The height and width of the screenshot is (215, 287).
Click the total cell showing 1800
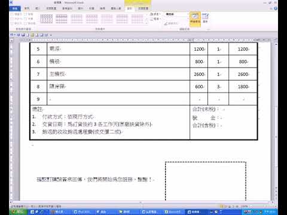pos(243,87)
